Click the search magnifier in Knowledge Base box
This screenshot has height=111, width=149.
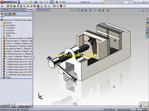pyautogui.click(x=129, y=2)
